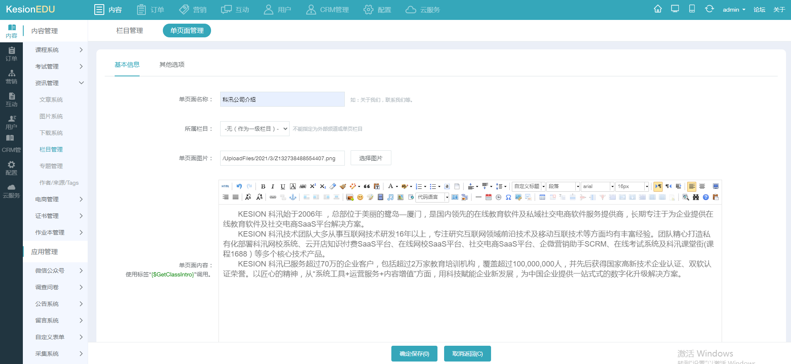Insert date with calendar icon

coord(489,197)
